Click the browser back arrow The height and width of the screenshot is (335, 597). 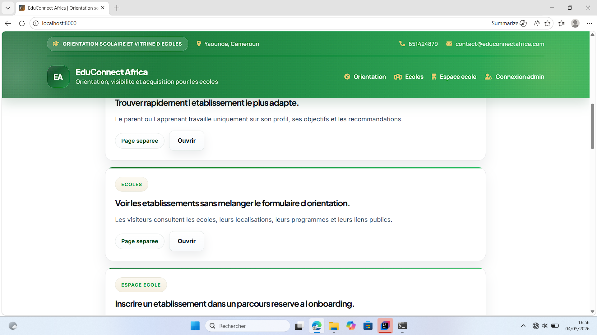point(8,23)
